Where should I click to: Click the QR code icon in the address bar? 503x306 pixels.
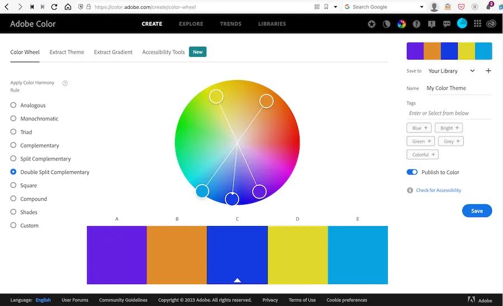coord(317,7)
